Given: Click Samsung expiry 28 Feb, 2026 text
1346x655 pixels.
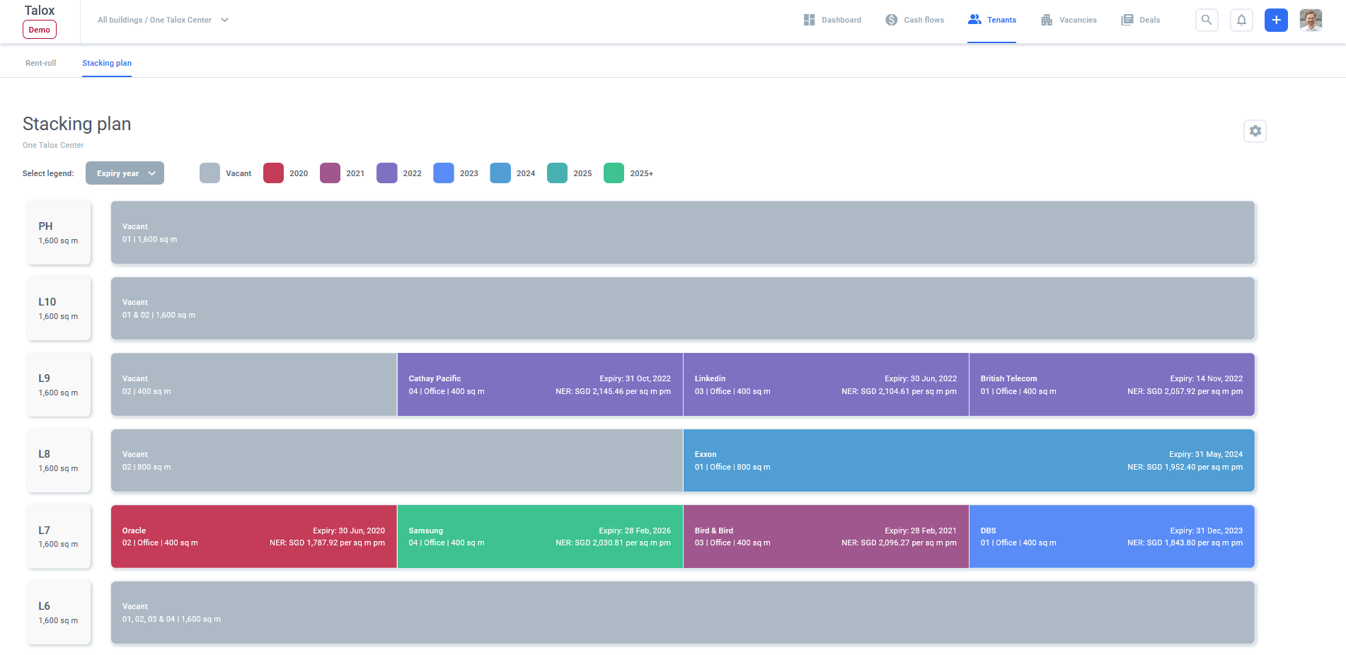Looking at the screenshot, I should [635, 531].
